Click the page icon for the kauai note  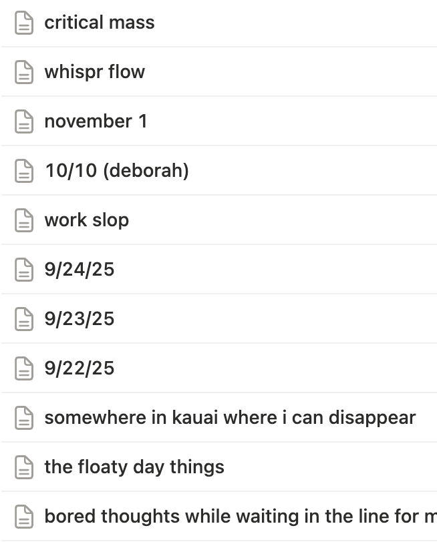pyautogui.click(x=24, y=418)
